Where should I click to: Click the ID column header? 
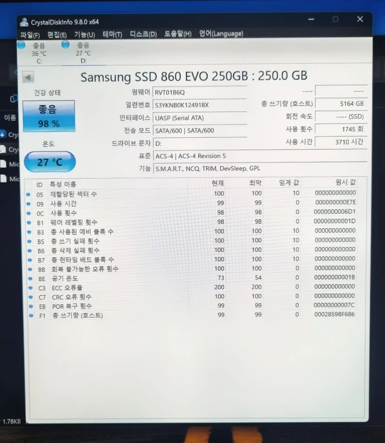[x=40, y=185]
